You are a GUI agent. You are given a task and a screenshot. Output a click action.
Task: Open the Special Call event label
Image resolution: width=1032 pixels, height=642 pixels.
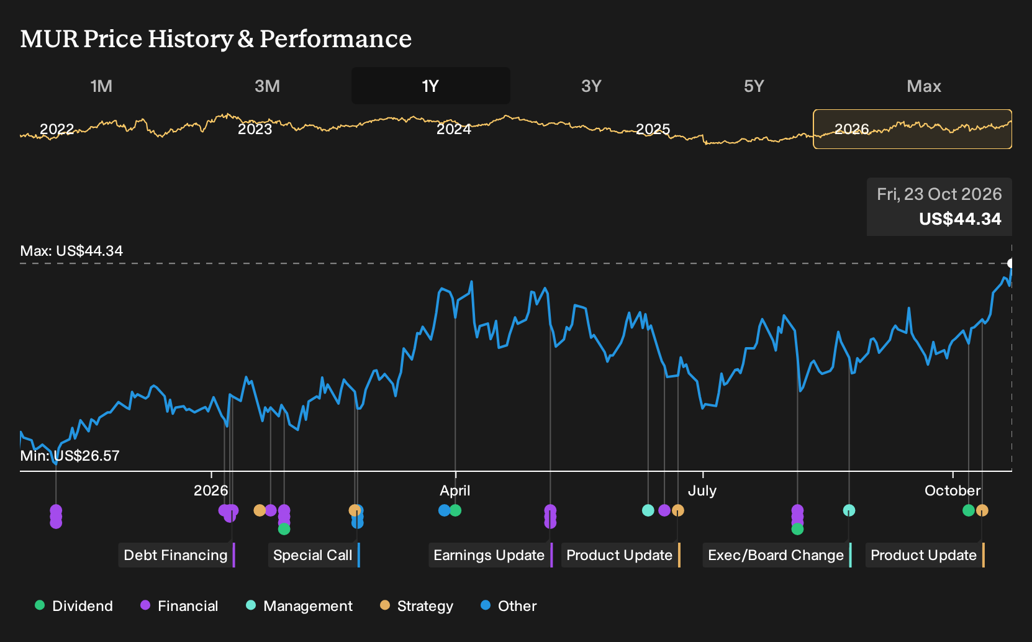[314, 555]
